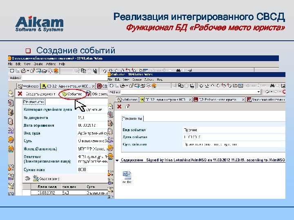Image resolution: width=294 pixels, height=220 pixels.
Task: Select Реквизиты tab in the Событие window
Action: [132, 119]
